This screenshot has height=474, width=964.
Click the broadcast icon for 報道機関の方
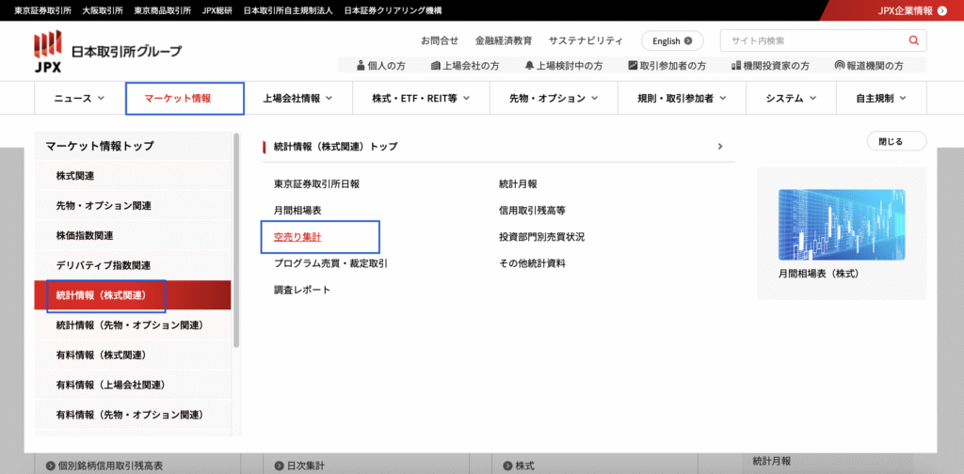(839, 66)
